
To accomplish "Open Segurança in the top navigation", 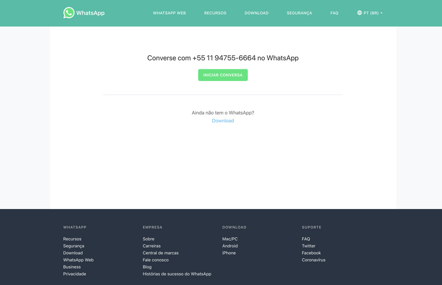I will [299, 13].
